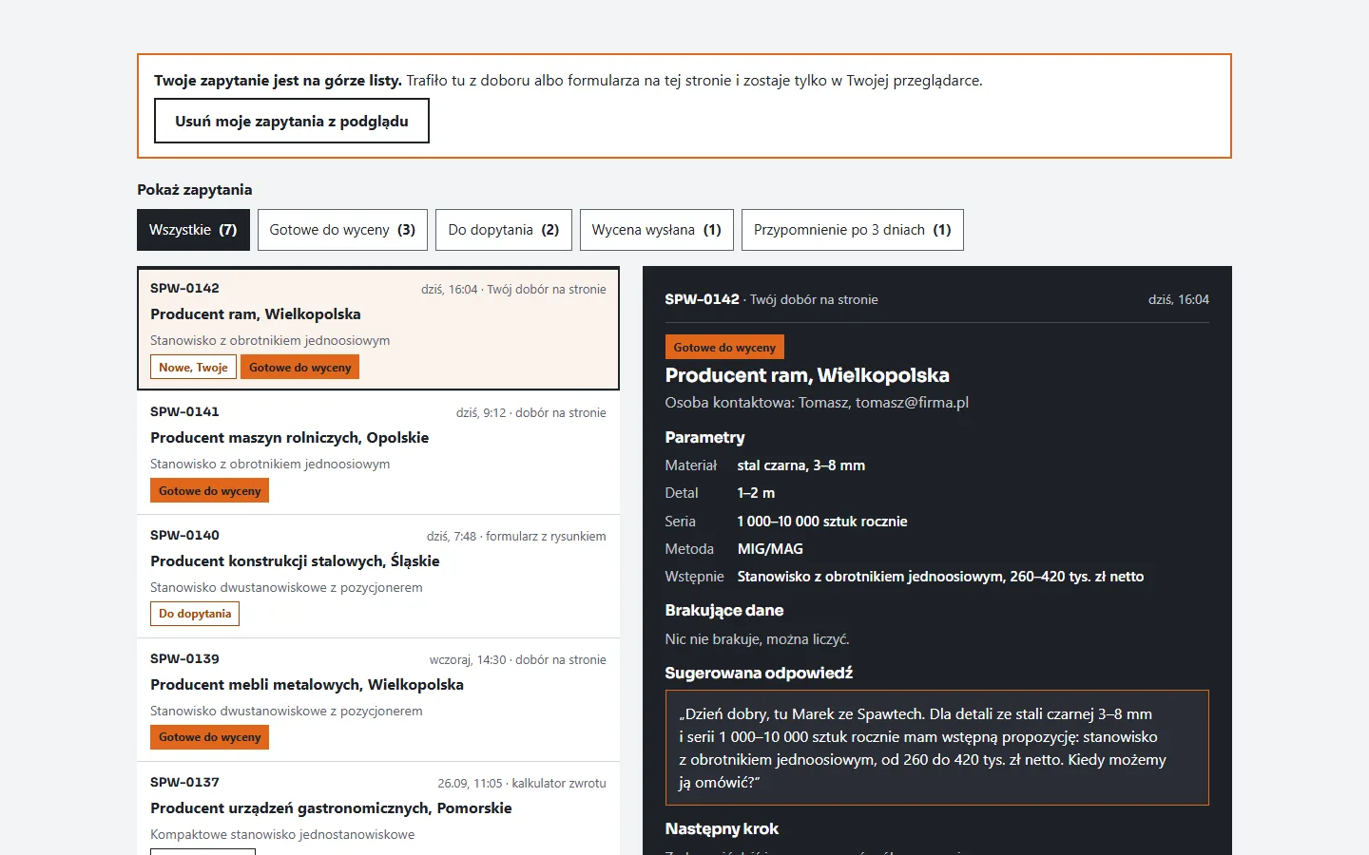Click the 'Kompaktowe stanowisko jednostanowiskowe' description
1369x855 pixels.
(x=282, y=834)
